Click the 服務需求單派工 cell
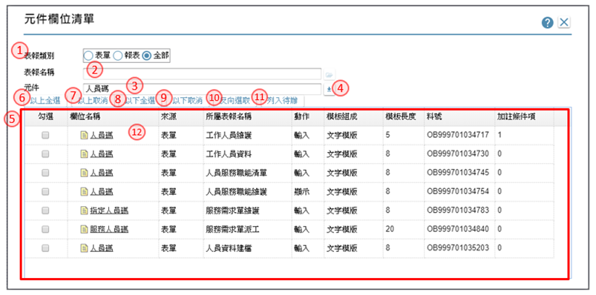The height and width of the screenshot is (295, 596). pyautogui.click(x=232, y=229)
